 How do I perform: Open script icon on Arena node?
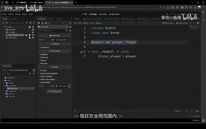[x=30, y=27]
